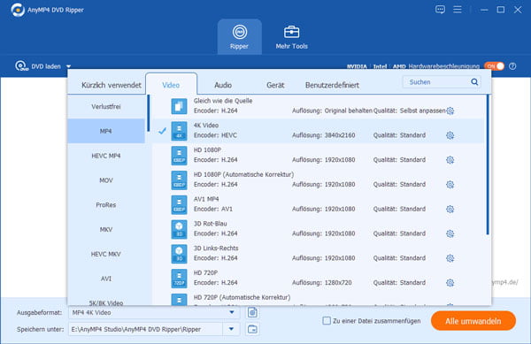Select the Verlustfrei format category

[x=106, y=106]
